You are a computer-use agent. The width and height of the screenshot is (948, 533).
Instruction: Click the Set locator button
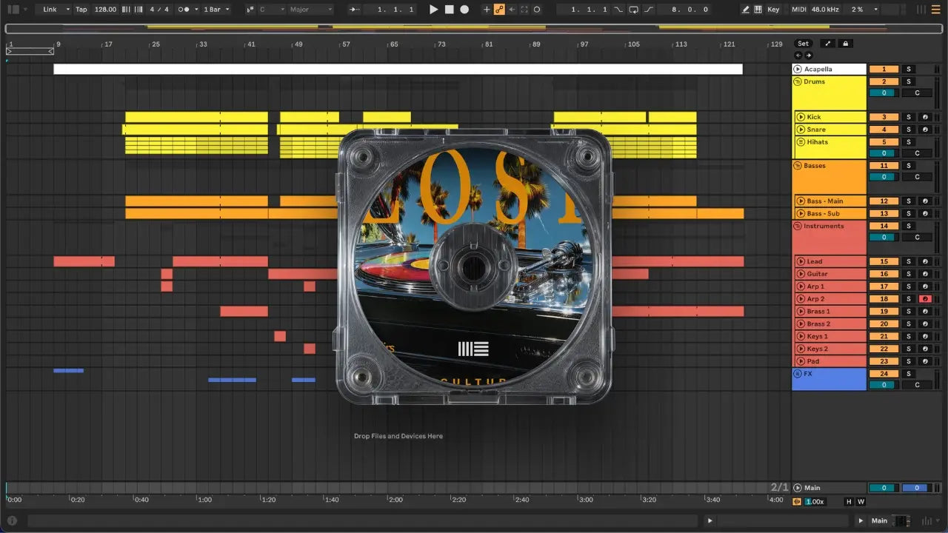pyautogui.click(x=804, y=44)
